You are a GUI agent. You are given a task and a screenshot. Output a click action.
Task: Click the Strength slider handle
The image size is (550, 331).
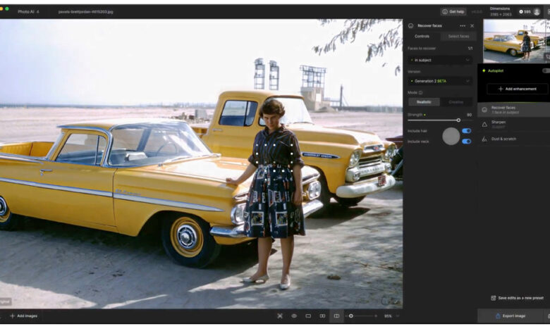[x=458, y=120]
